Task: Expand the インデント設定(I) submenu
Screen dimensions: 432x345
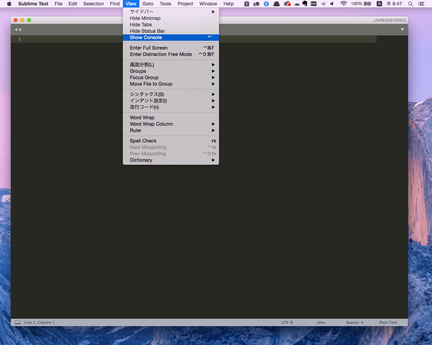Action: [x=171, y=101]
